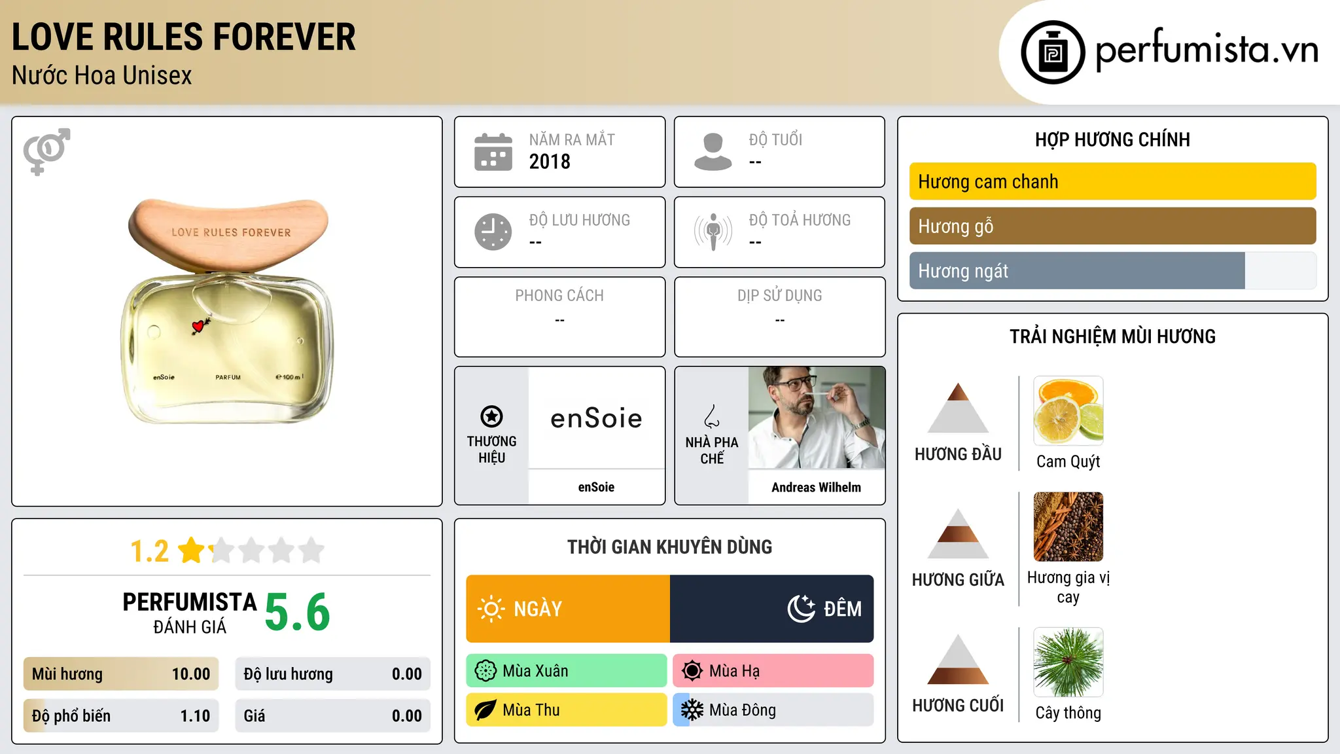Open perfumer Andreas Wilhelm's name link
Viewport: 1340px width, 754px height.
pos(816,487)
